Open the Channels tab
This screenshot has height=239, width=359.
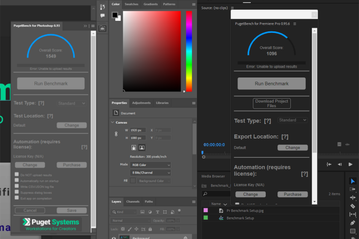point(133,202)
